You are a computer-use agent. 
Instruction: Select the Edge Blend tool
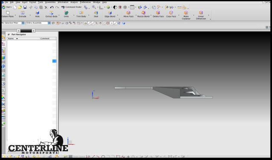click(x=110, y=14)
